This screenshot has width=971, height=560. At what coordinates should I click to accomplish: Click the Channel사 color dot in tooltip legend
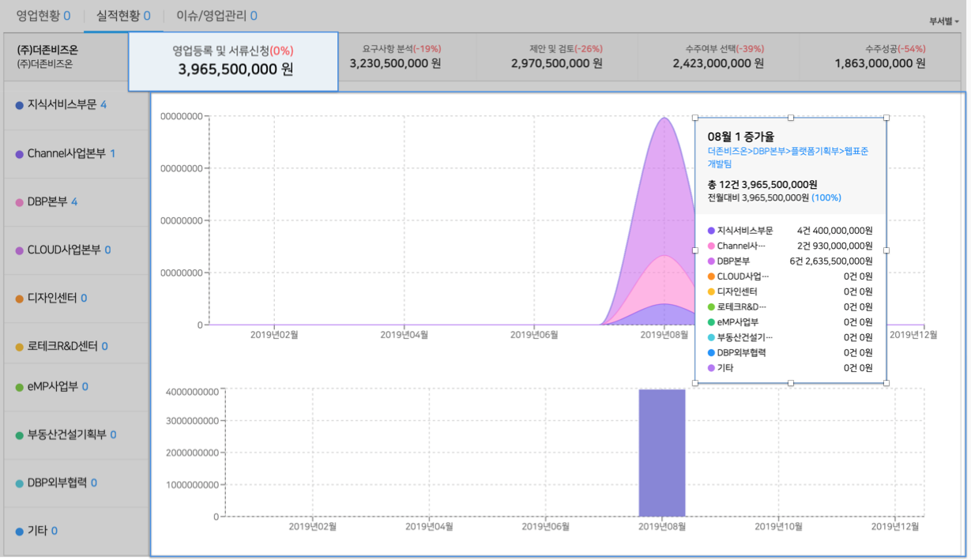tap(710, 245)
